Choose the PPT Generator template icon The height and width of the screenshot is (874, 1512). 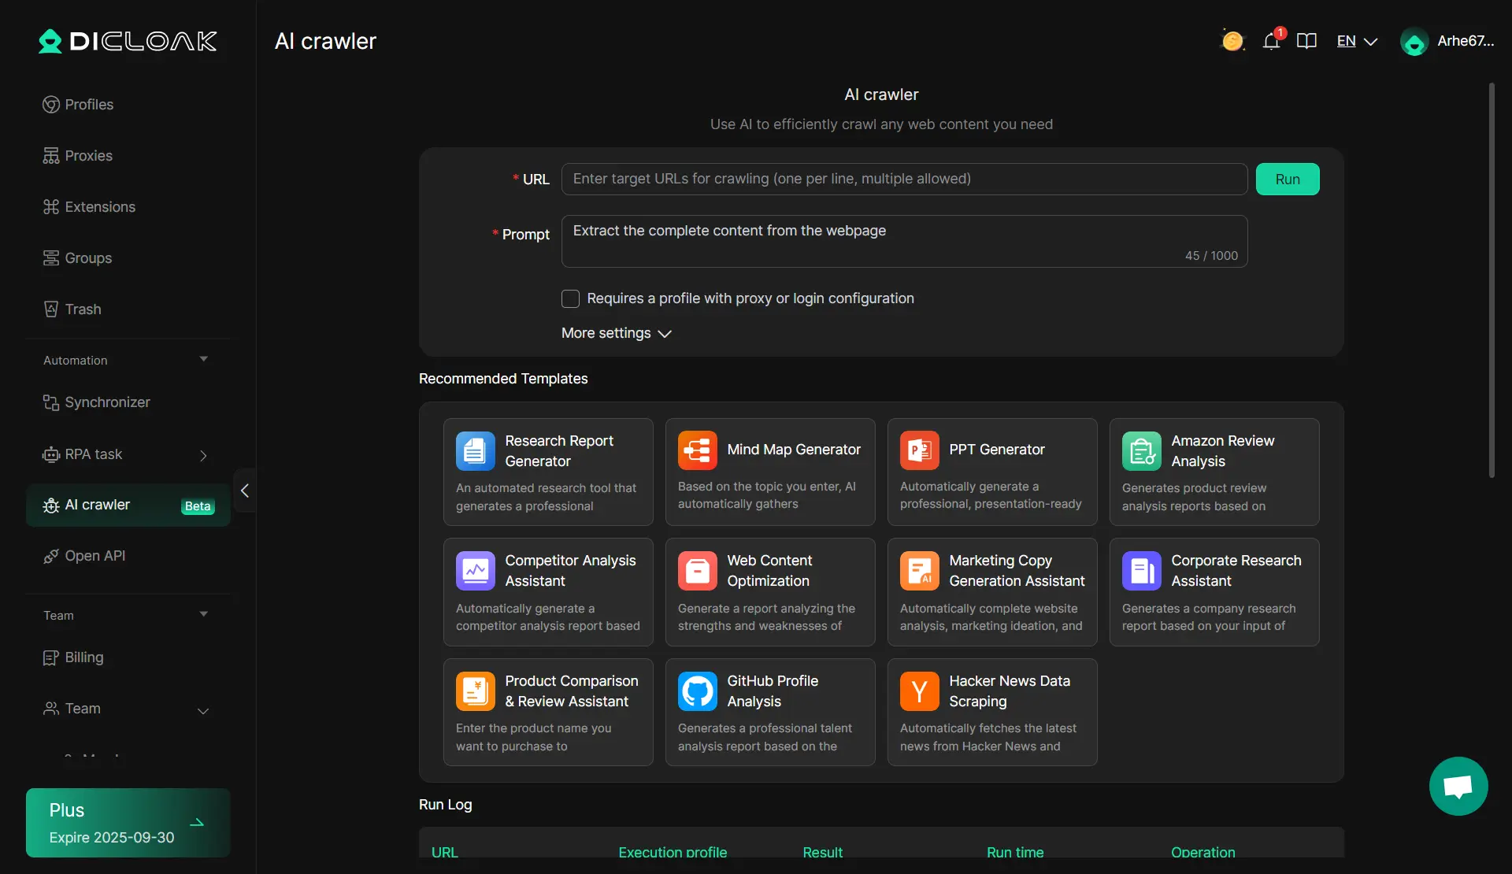coord(919,450)
